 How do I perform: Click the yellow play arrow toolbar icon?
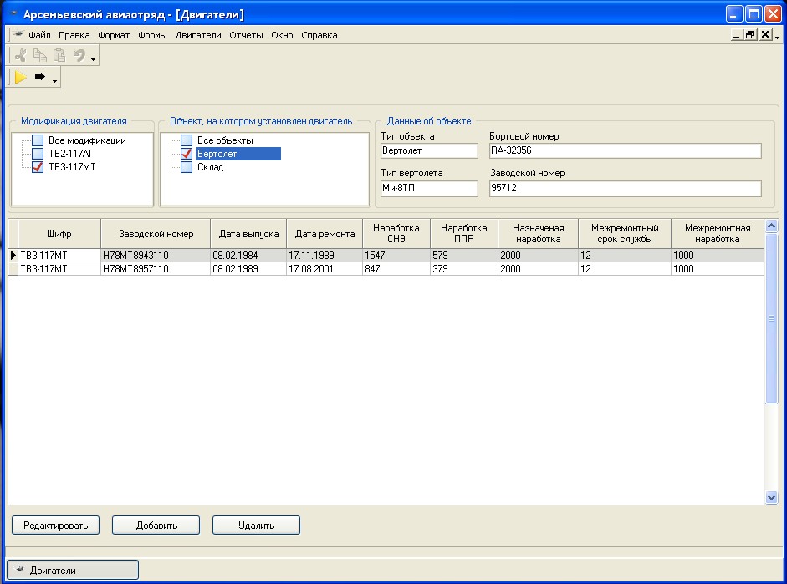pos(21,78)
